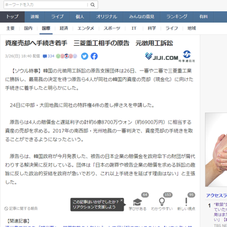Switch to the ライブ tab

pos(57,17)
